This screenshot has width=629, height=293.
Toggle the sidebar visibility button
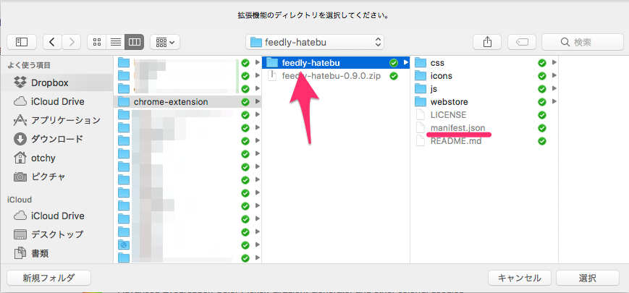tap(22, 42)
